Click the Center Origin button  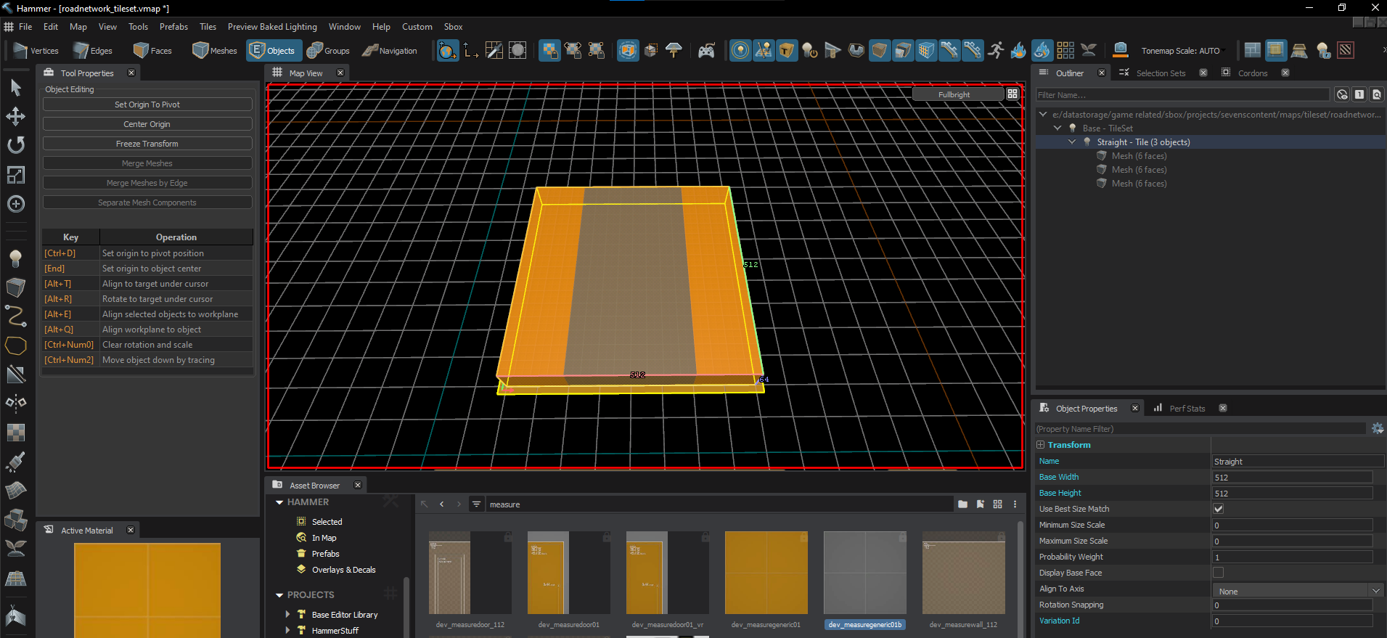click(147, 124)
